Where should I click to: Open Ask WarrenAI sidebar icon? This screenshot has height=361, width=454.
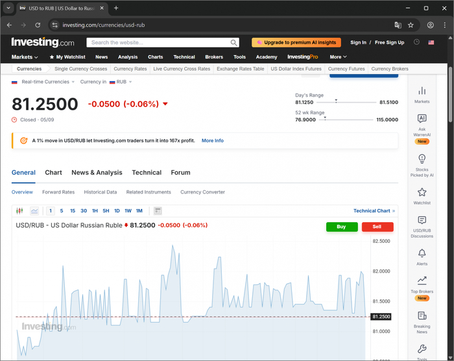pyautogui.click(x=422, y=118)
